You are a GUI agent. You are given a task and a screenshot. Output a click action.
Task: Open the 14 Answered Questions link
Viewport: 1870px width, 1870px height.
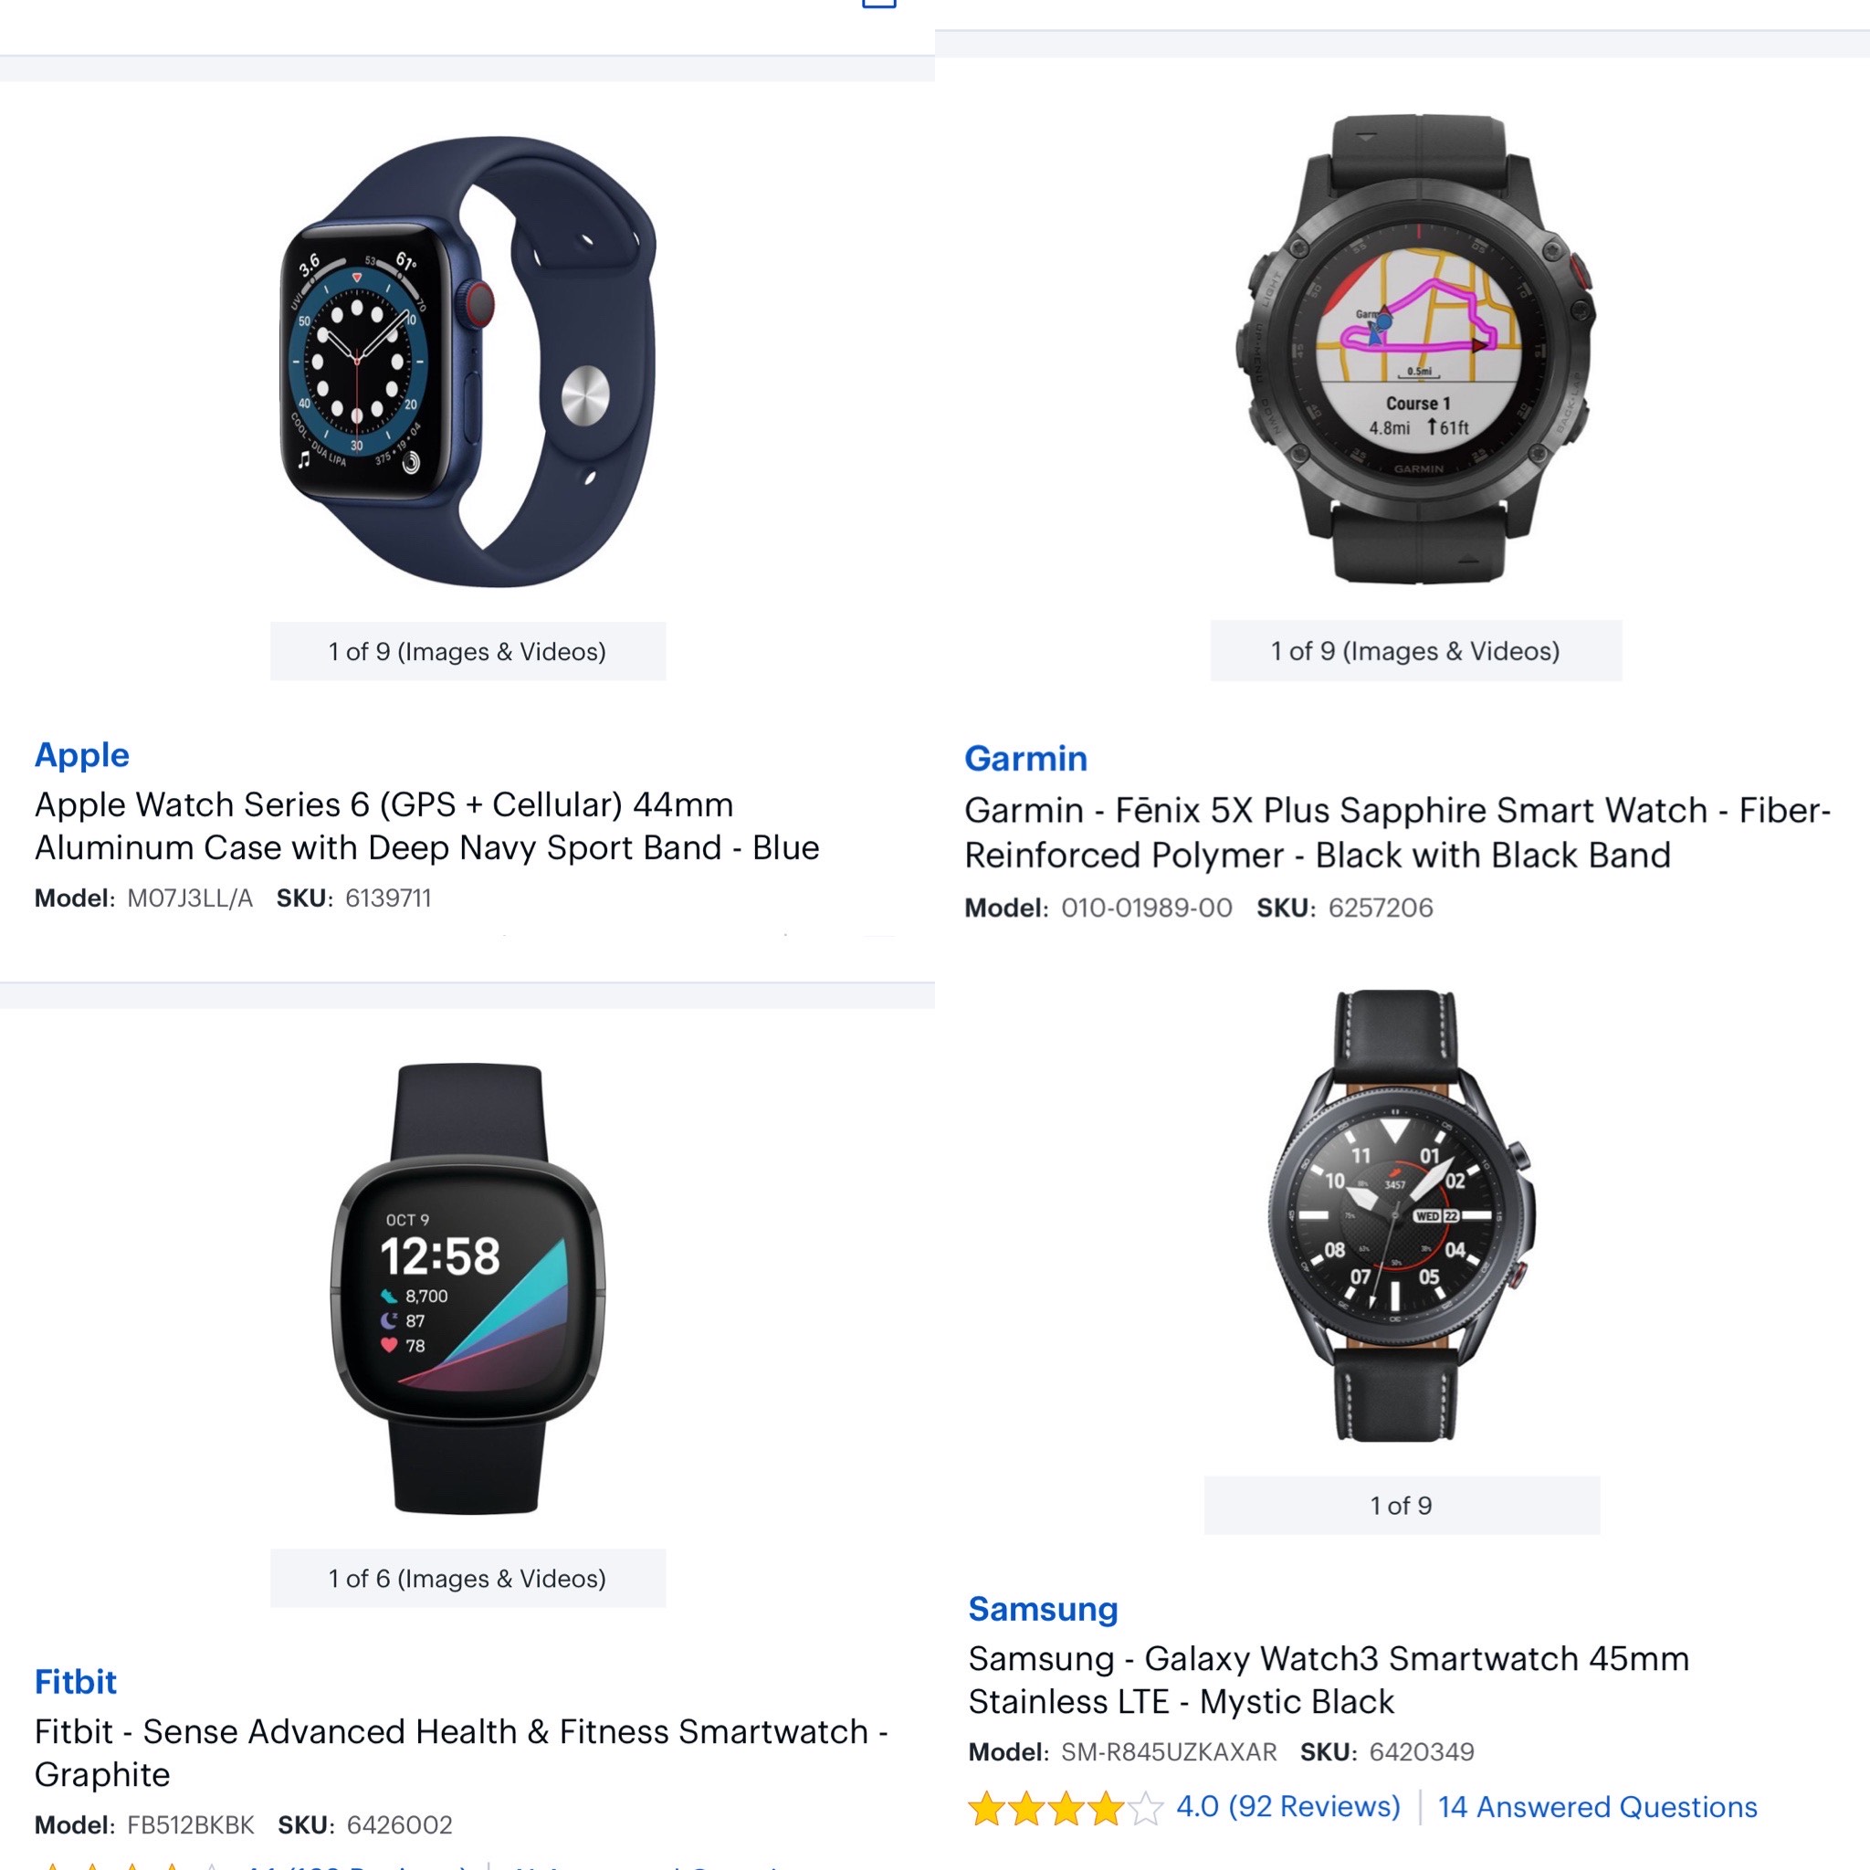pyautogui.click(x=1598, y=1806)
